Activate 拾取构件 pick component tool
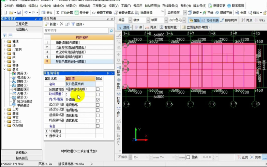This screenshot has height=167, width=267. coord(229,20)
